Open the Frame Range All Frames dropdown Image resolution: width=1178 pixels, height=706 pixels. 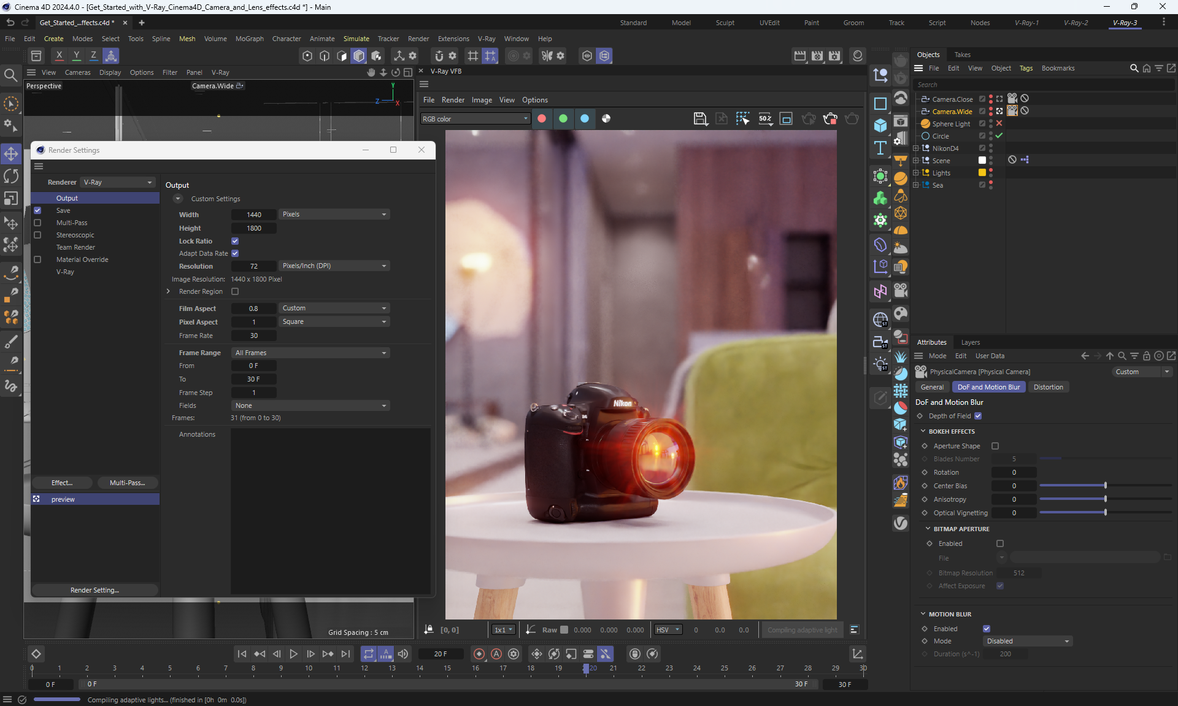point(310,353)
